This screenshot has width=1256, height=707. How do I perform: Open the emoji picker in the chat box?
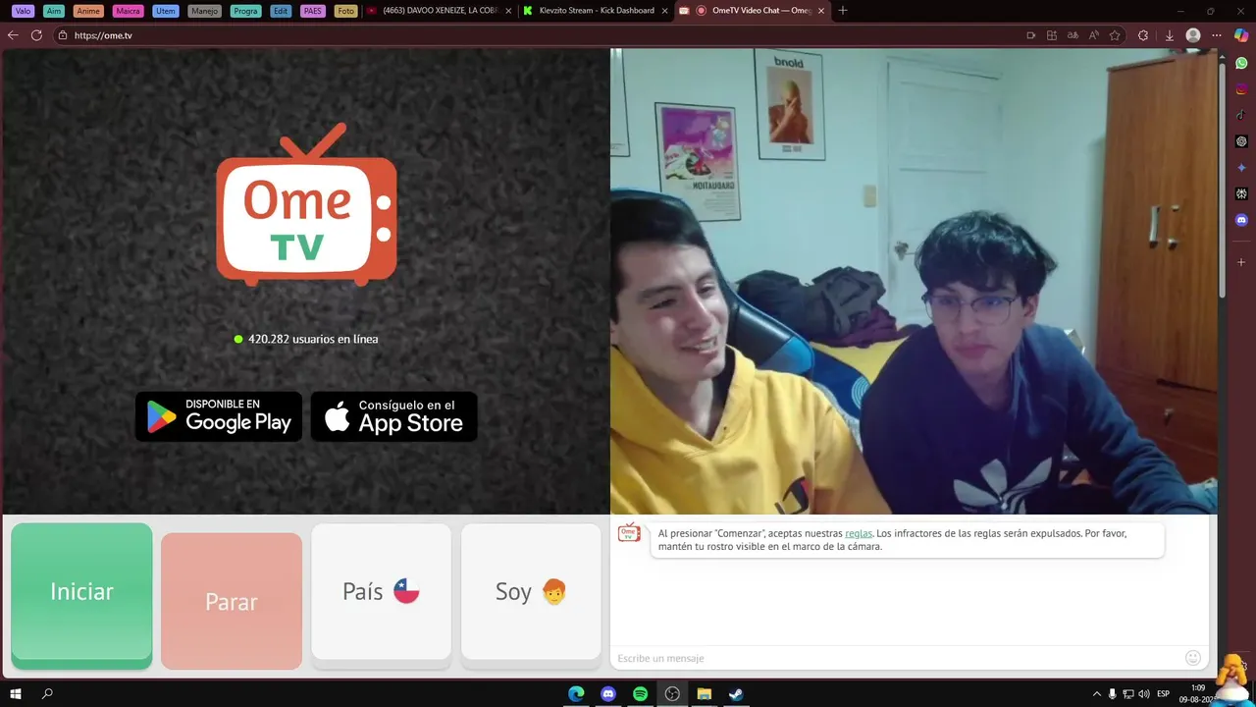point(1193,658)
